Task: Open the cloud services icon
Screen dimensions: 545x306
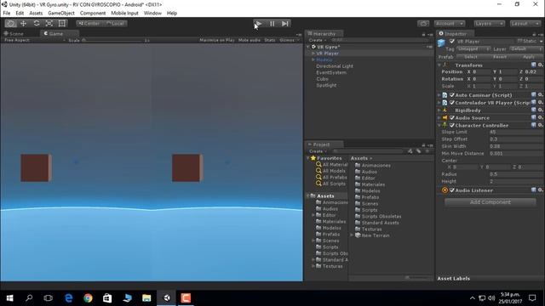Action: click(423, 24)
